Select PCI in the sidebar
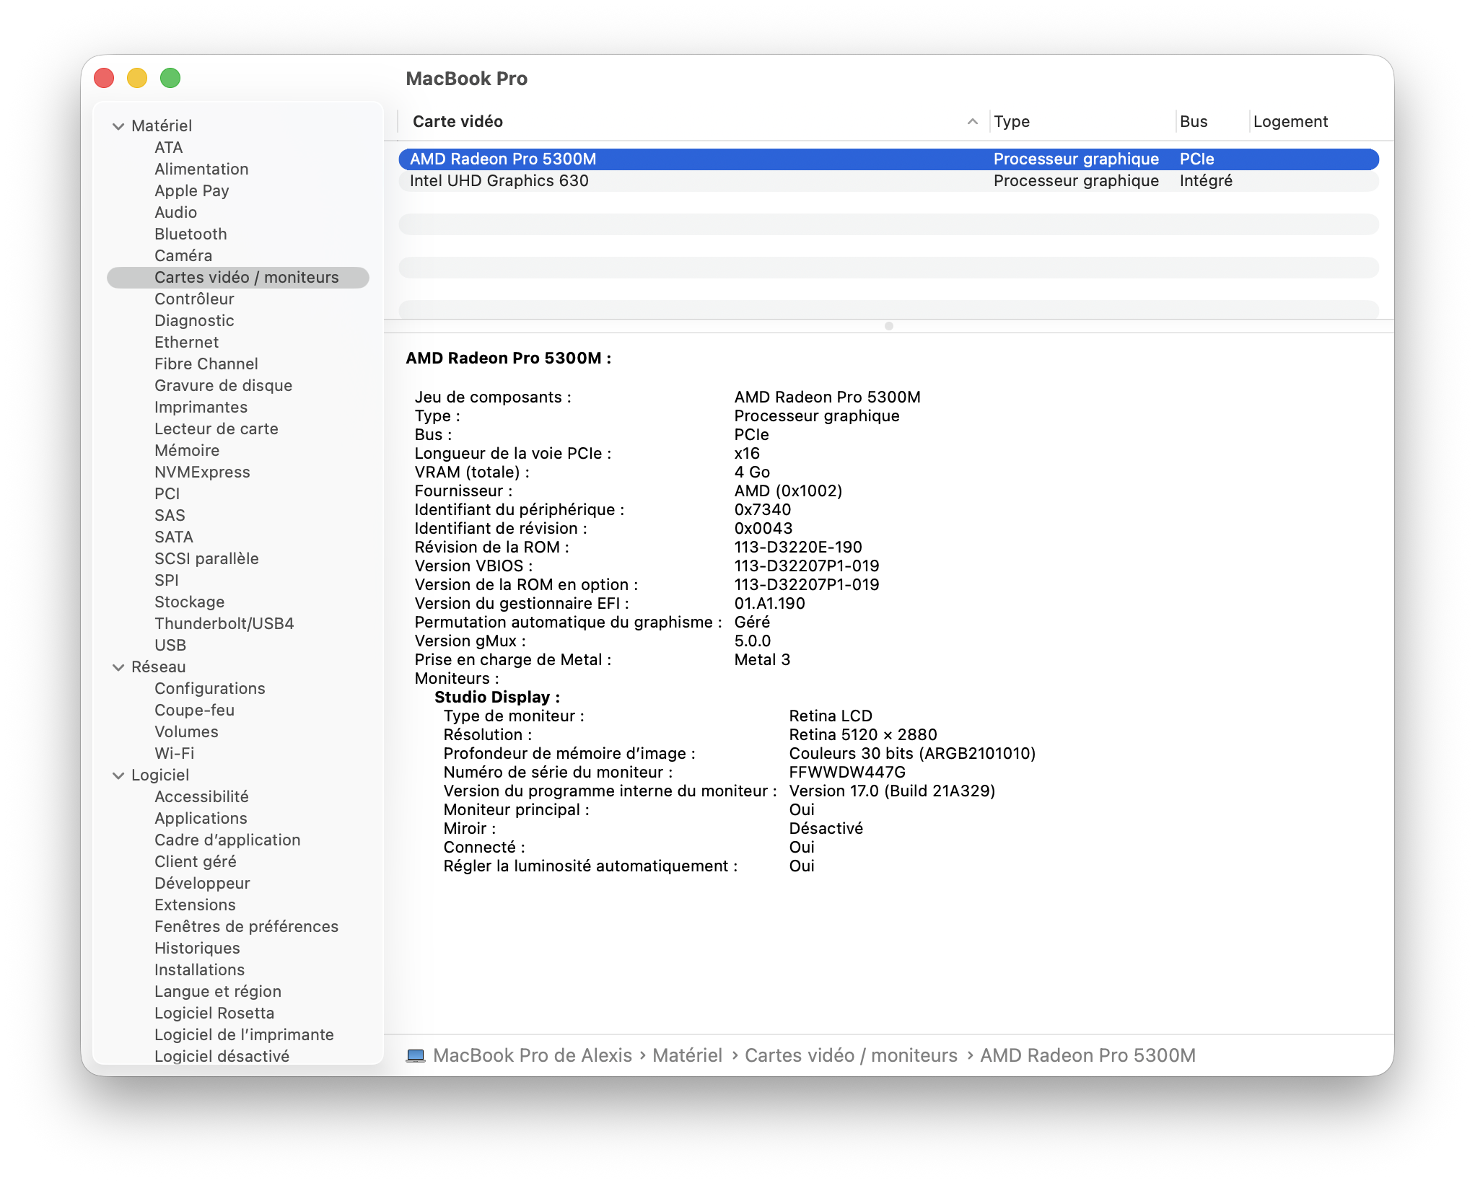Screen dimensions: 1475x1183 [167, 493]
